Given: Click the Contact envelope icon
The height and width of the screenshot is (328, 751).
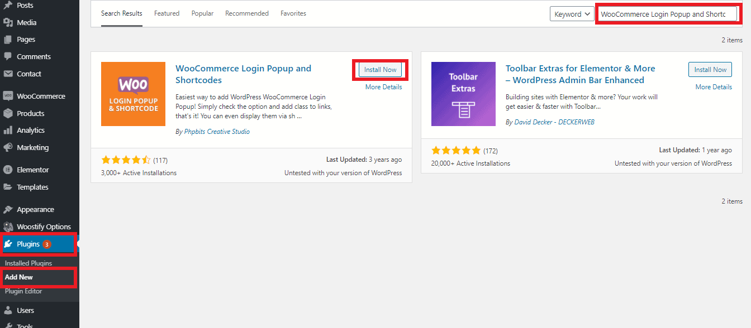Looking at the screenshot, I should [8, 74].
